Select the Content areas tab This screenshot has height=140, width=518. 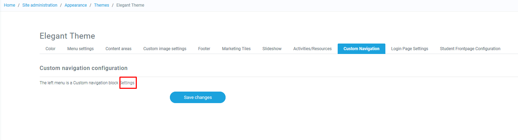click(118, 49)
